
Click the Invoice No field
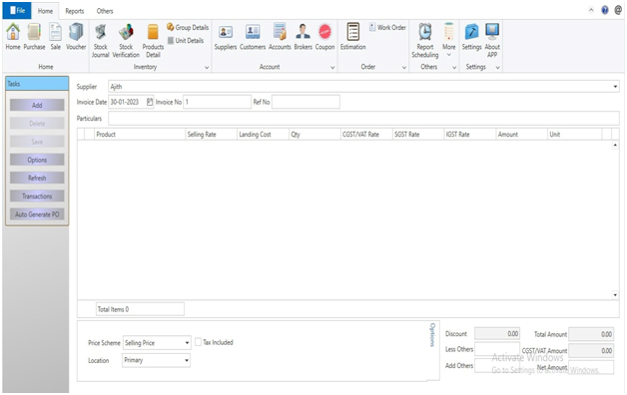coord(217,102)
